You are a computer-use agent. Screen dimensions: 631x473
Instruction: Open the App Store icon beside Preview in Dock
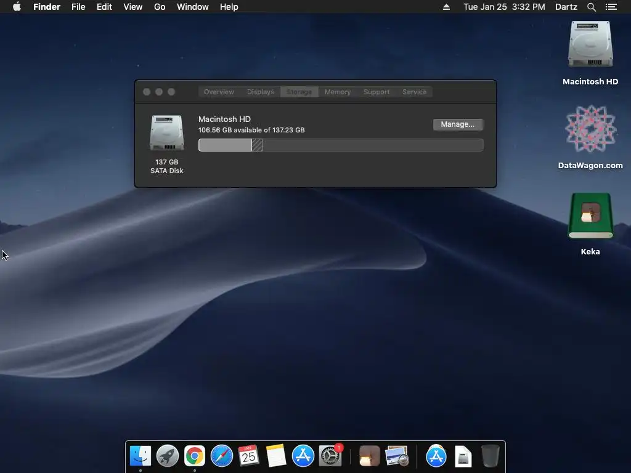(436, 456)
